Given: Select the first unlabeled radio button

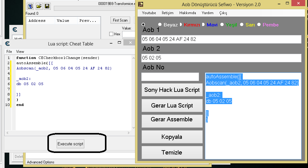Looking at the screenshot, I should click(x=143, y=25).
